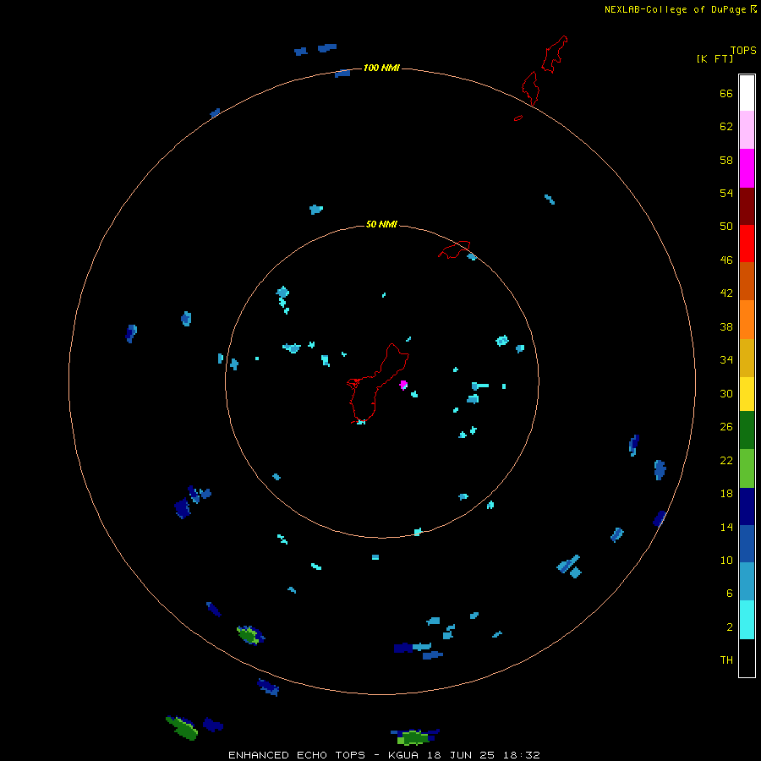
Task: Click the 66 value on the legend
Action: pos(726,93)
